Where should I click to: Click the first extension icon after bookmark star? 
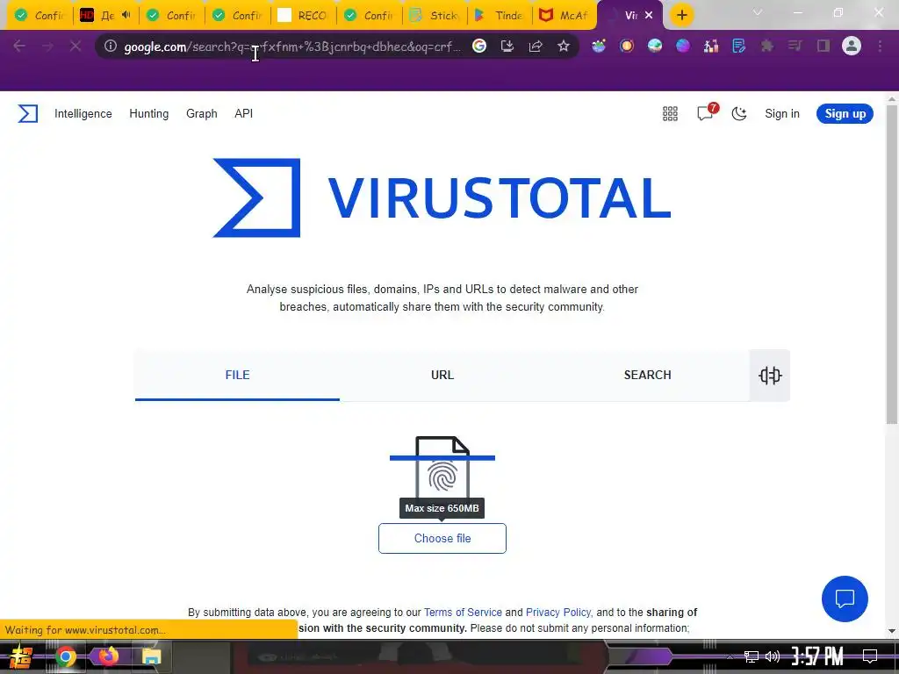pyautogui.click(x=599, y=46)
